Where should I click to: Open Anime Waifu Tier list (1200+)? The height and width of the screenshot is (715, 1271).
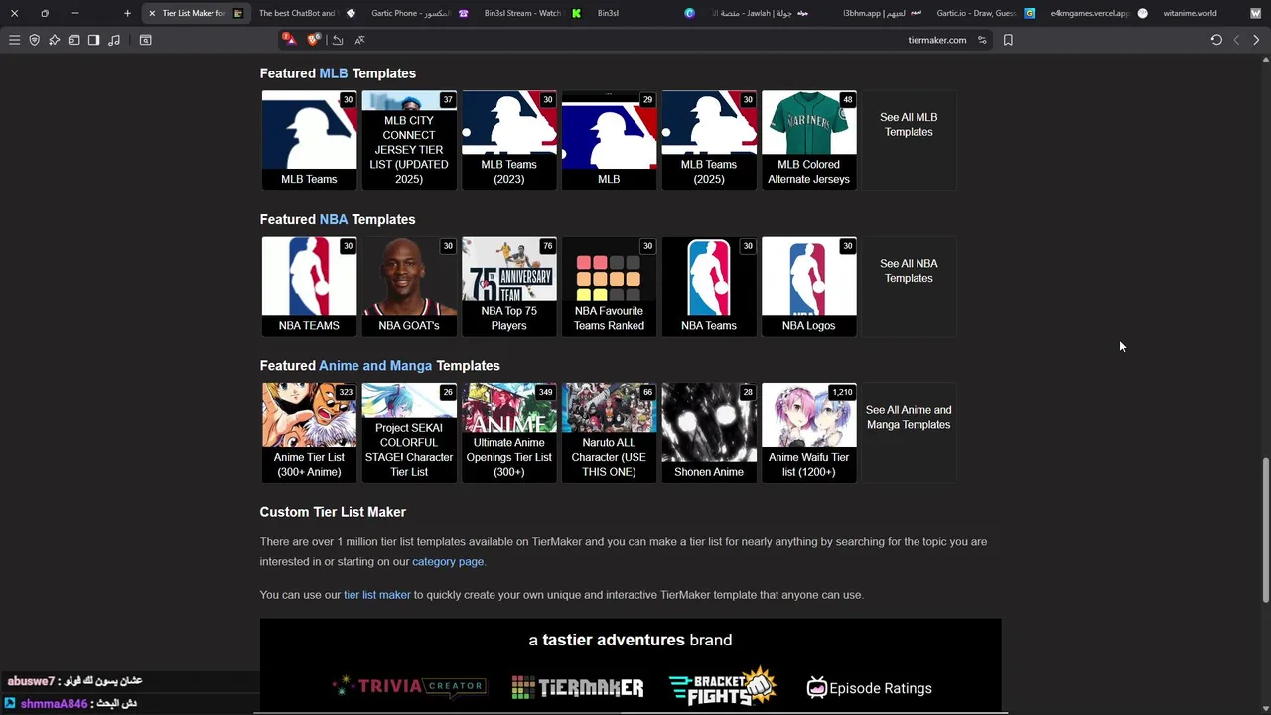pos(809,432)
